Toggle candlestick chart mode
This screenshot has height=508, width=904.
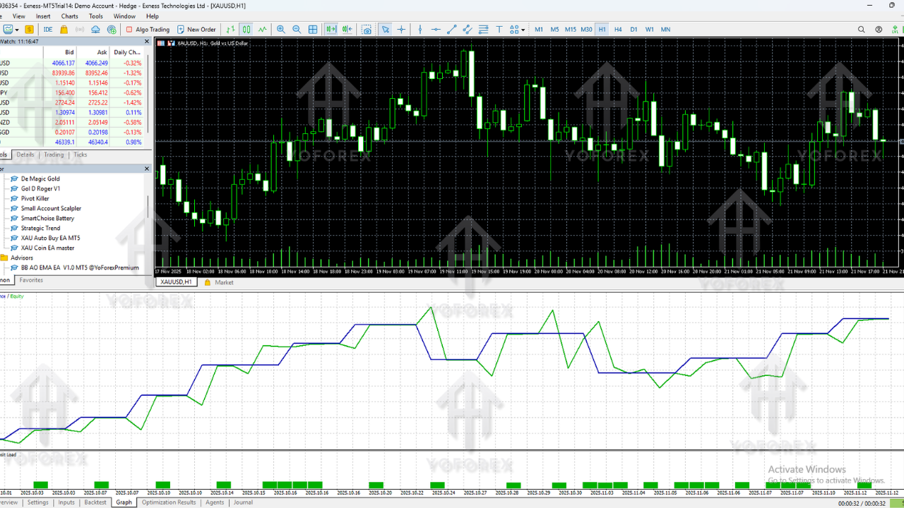tap(246, 30)
